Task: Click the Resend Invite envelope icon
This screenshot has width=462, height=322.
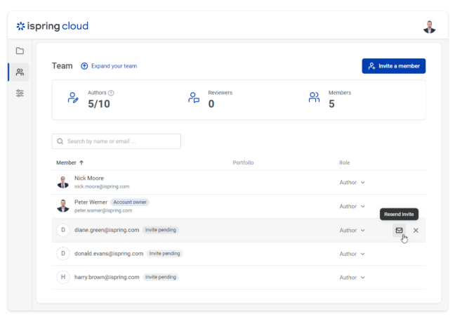Action: point(399,230)
